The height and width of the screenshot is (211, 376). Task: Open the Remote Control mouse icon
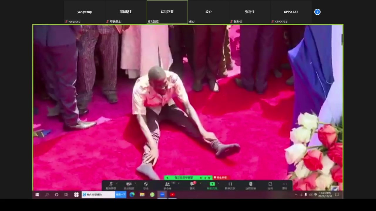[x=251, y=184]
